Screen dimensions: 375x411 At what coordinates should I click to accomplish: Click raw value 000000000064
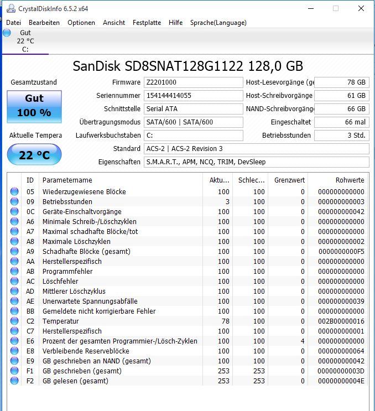(341, 351)
